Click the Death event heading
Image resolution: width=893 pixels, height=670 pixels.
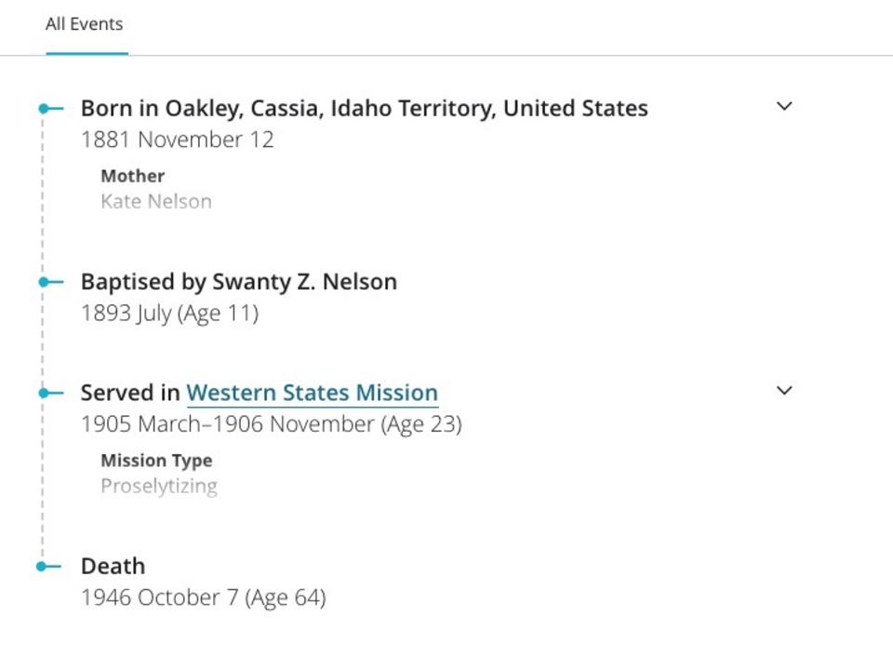click(x=113, y=566)
